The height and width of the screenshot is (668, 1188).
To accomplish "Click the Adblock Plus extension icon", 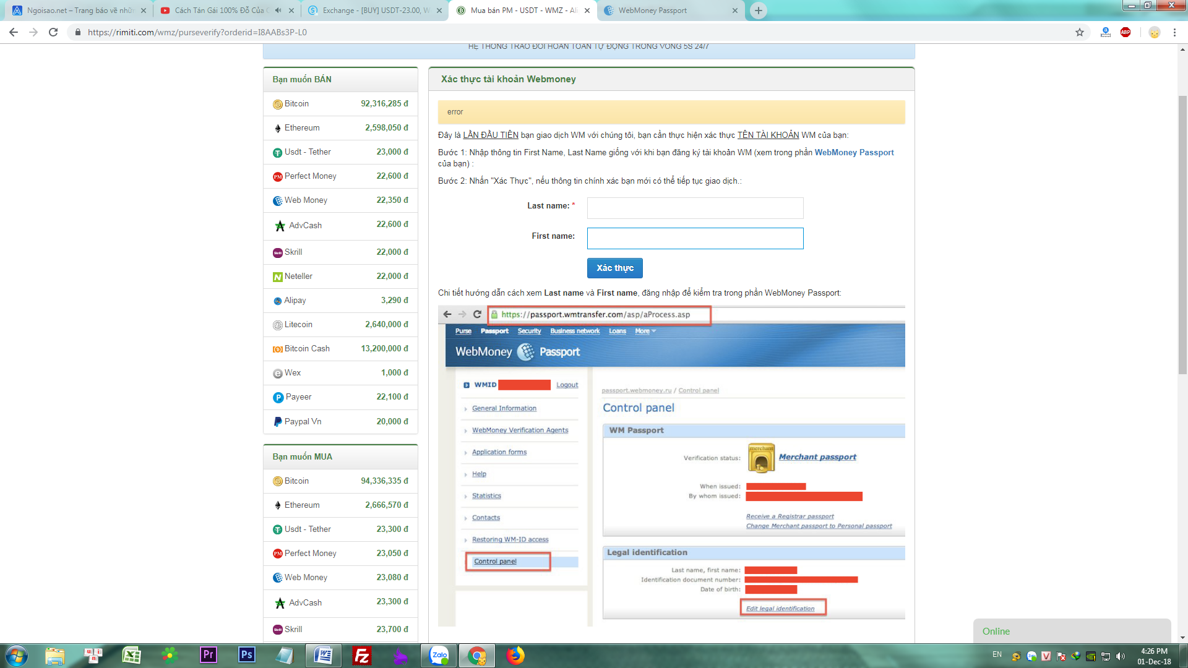I will pyautogui.click(x=1126, y=32).
